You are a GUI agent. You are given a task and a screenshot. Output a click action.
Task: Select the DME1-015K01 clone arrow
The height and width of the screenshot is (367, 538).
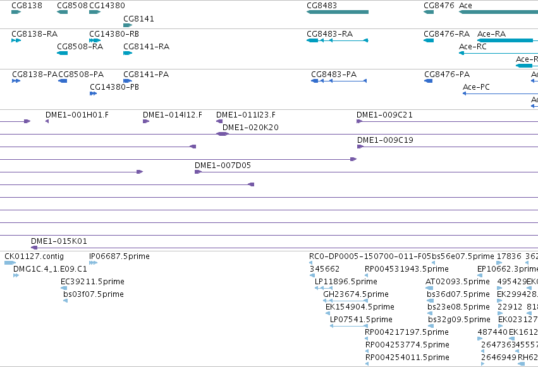pyautogui.click(x=34, y=248)
